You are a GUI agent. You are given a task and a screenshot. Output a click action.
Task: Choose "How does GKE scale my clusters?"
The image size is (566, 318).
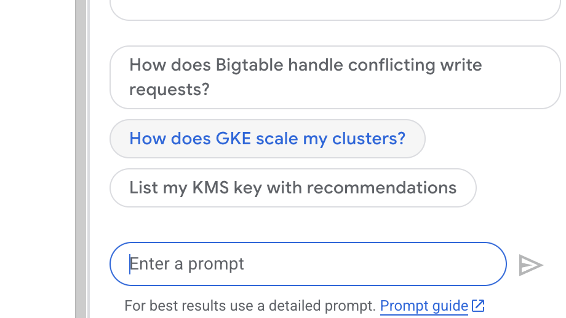click(x=267, y=139)
